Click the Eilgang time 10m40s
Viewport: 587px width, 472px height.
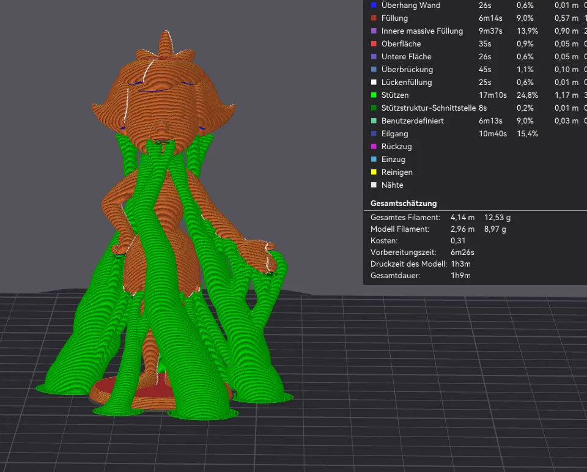click(x=493, y=134)
